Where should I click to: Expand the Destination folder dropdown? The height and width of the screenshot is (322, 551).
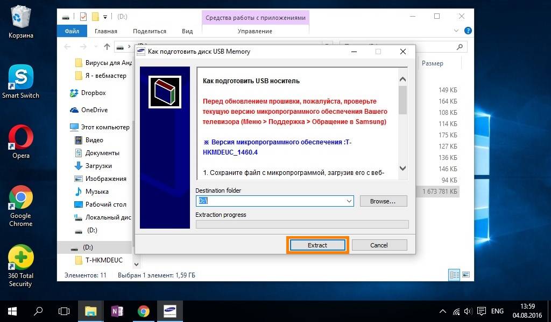[349, 201]
